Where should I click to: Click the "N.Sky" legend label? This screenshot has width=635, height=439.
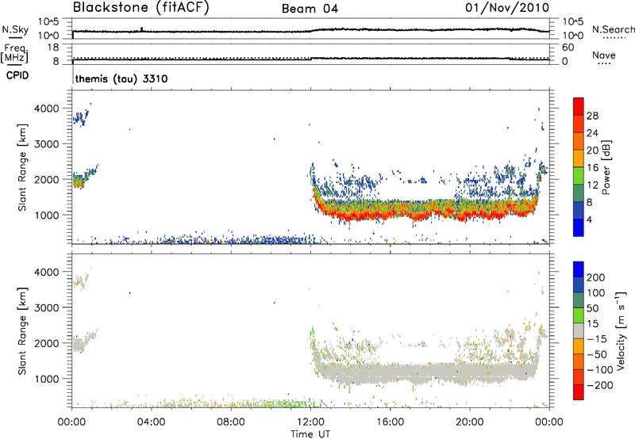(x=15, y=29)
